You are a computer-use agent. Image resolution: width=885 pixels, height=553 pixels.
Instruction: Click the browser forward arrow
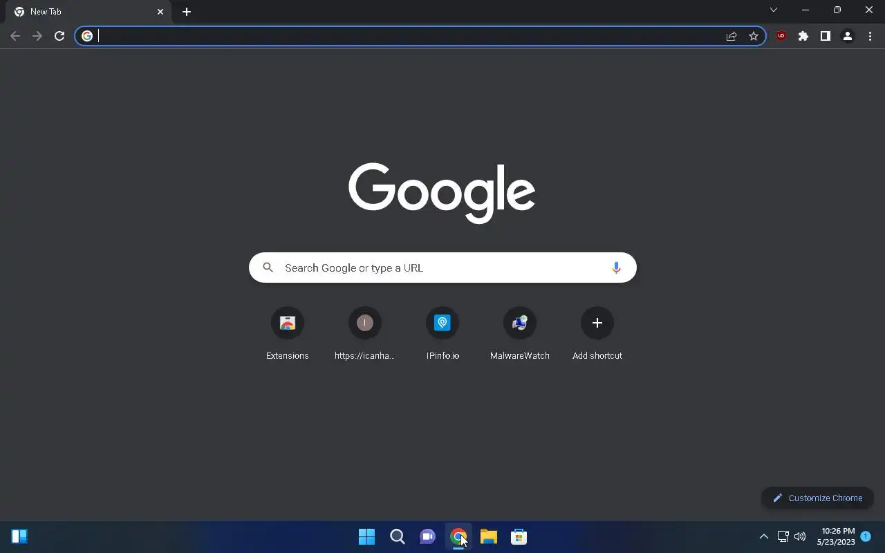pos(37,36)
